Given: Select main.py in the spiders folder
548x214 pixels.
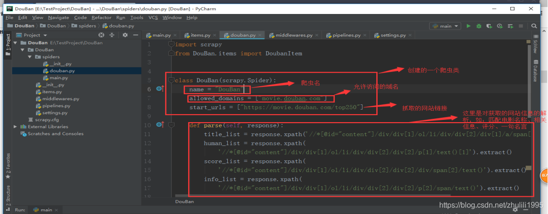Looking at the screenshot, I should click(55, 78).
